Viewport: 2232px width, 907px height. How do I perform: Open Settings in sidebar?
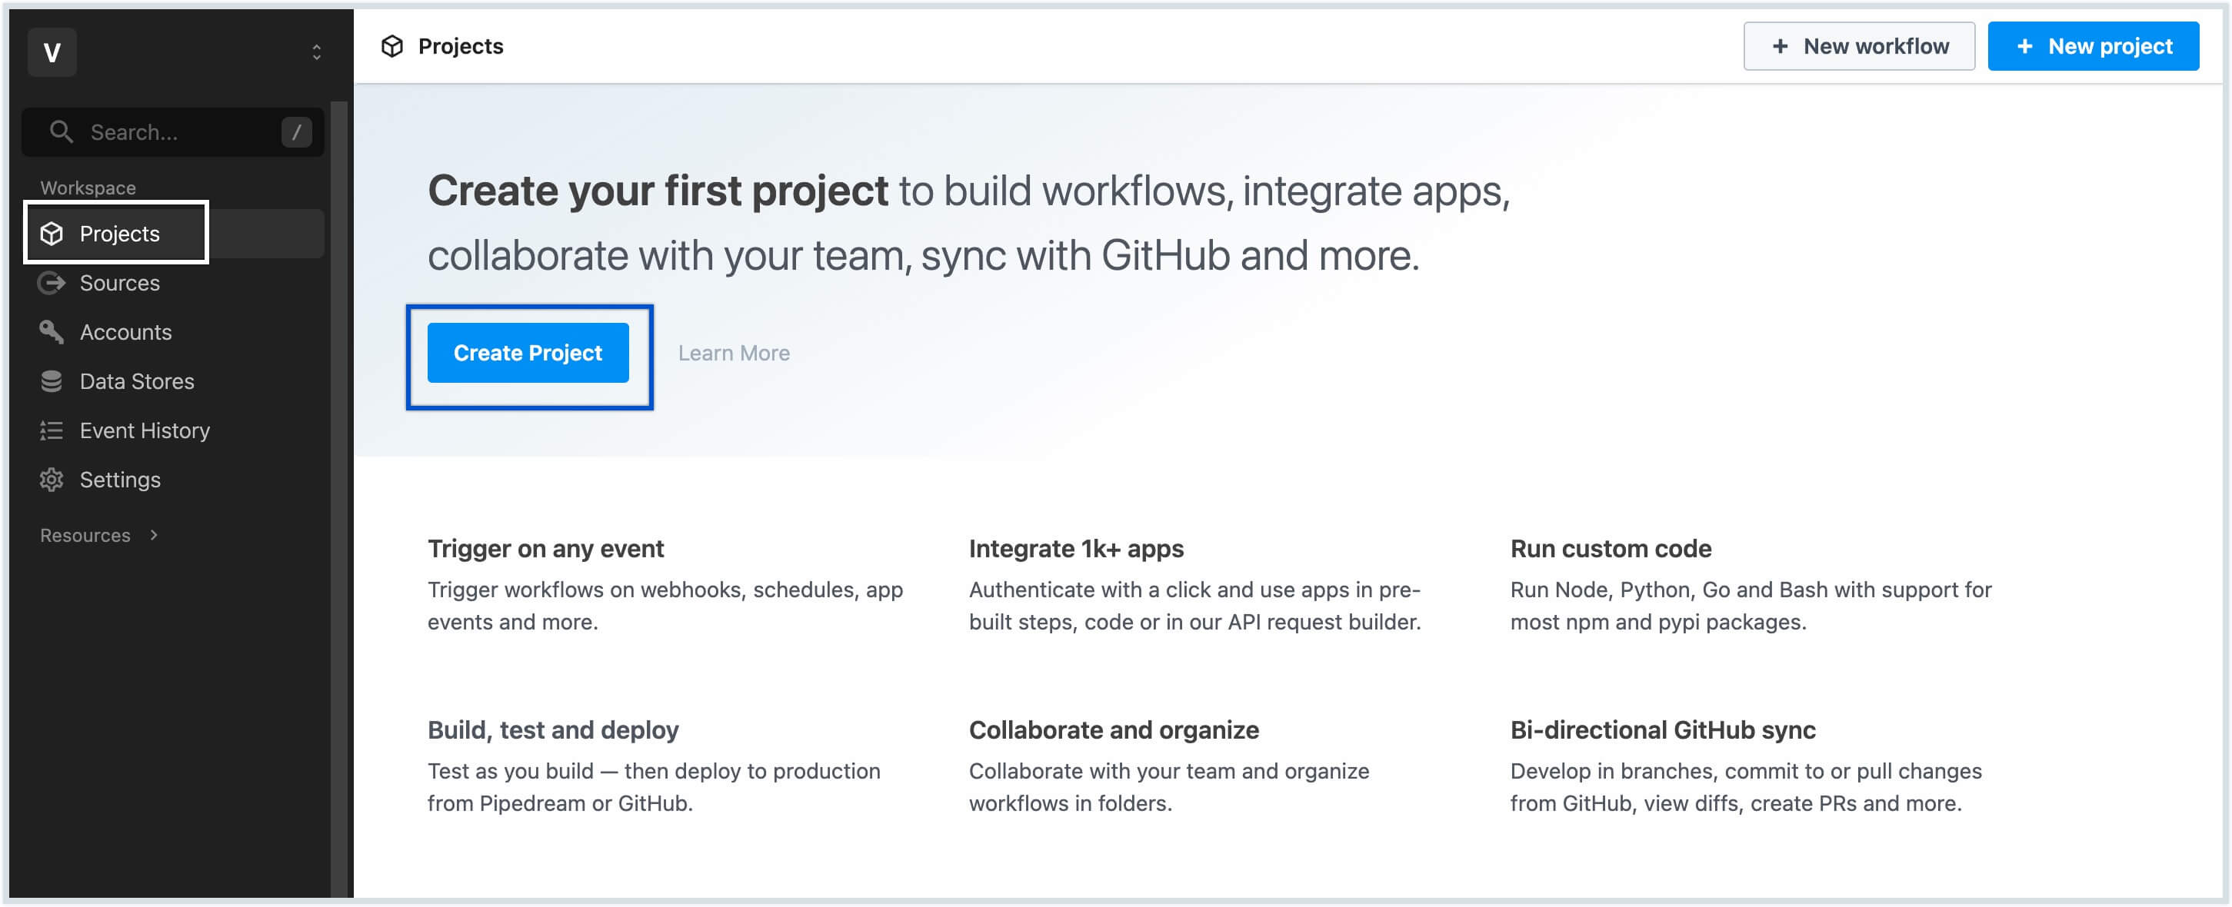121,479
